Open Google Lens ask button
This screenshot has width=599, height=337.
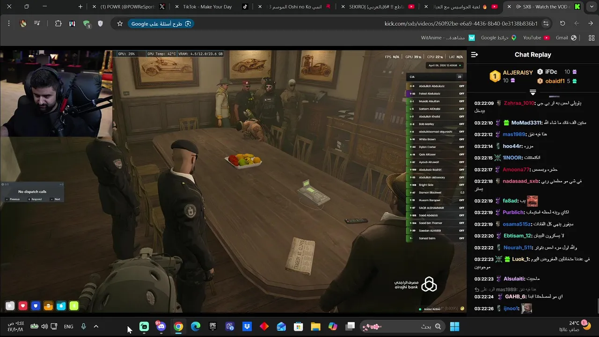[161, 23]
